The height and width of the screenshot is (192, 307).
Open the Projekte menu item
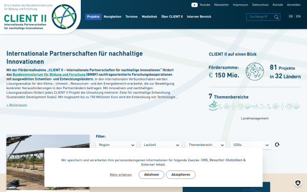pyautogui.click(x=93, y=17)
